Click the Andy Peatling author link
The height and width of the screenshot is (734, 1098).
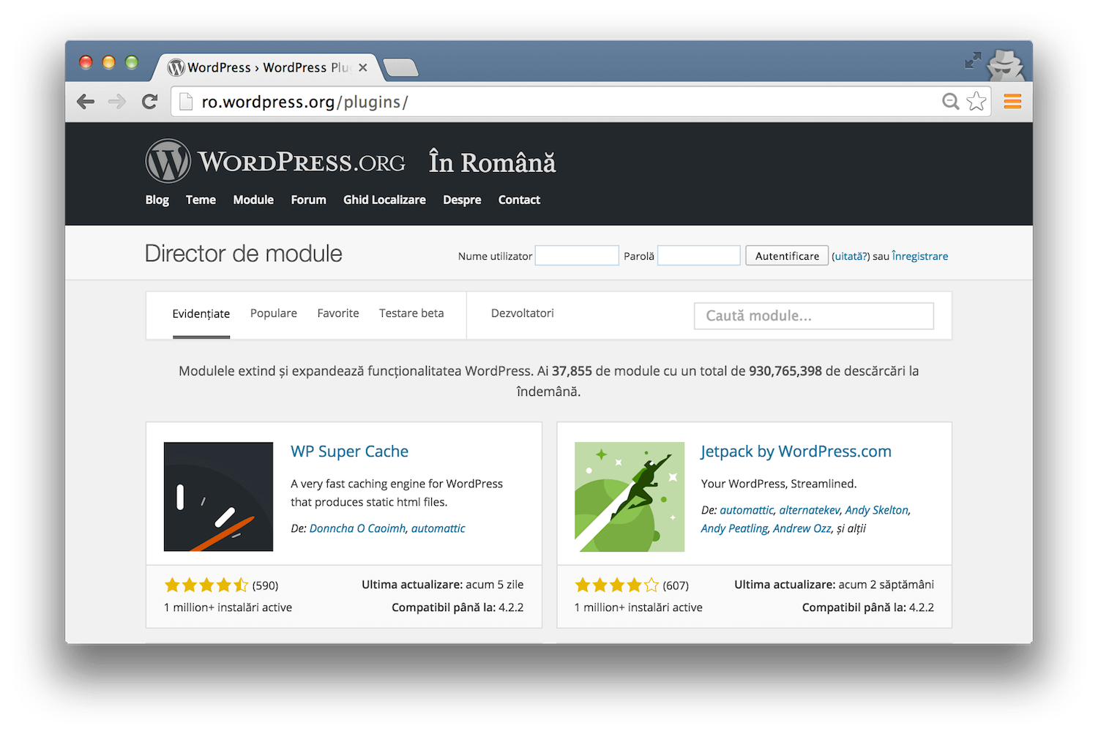734,528
